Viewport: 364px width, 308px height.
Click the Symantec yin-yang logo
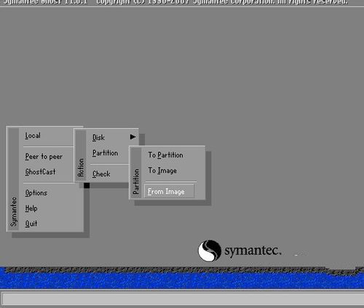[x=210, y=250]
